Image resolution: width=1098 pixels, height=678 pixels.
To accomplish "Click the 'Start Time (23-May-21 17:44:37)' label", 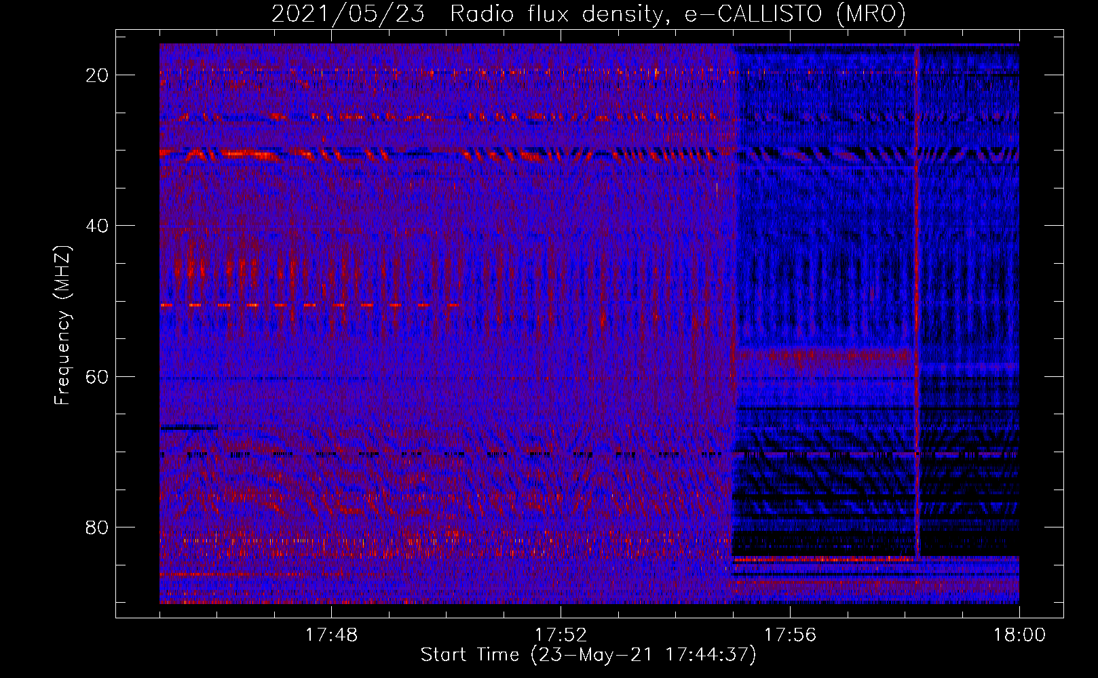I will pos(588,655).
